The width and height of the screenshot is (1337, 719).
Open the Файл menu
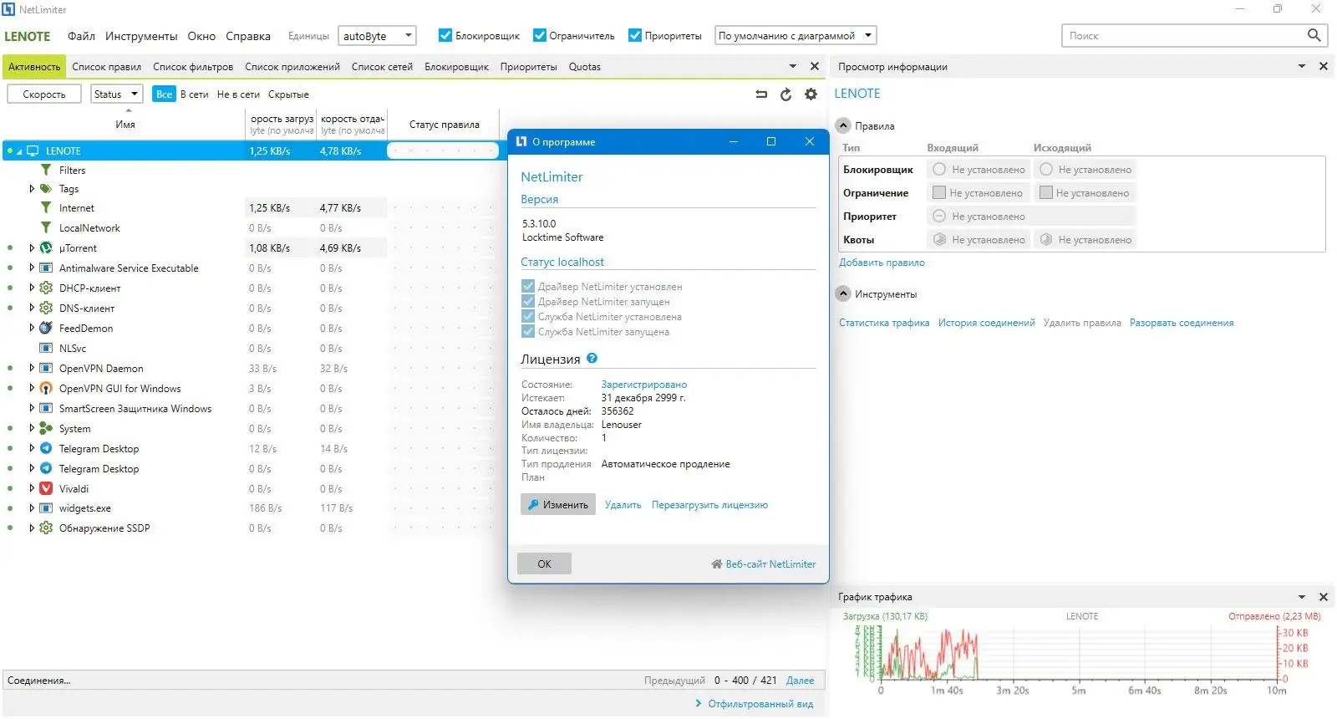pos(81,36)
